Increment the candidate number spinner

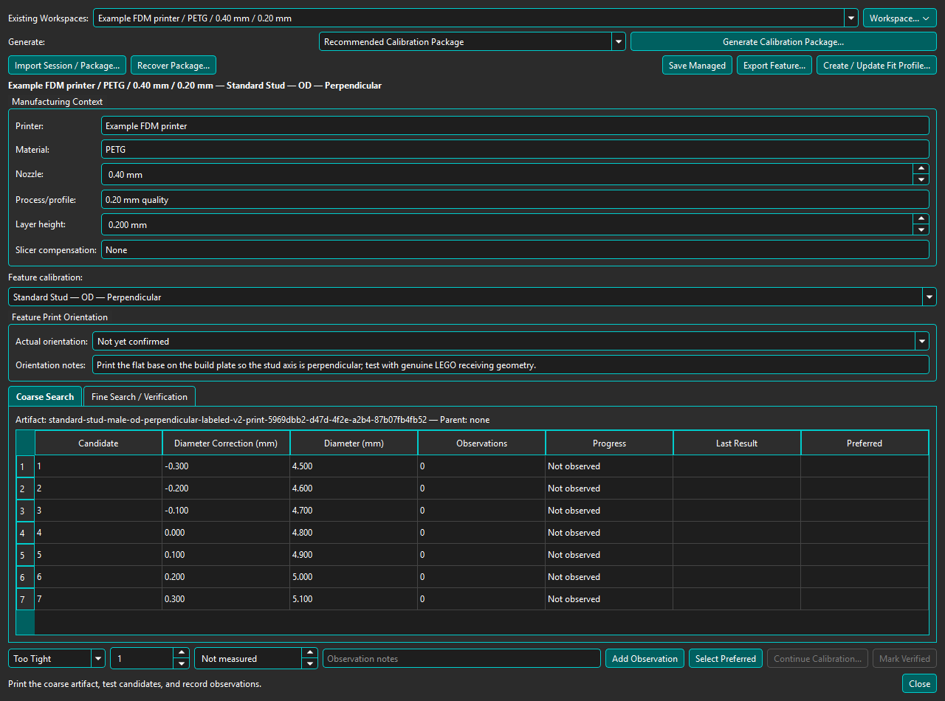(x=182, y=654)
